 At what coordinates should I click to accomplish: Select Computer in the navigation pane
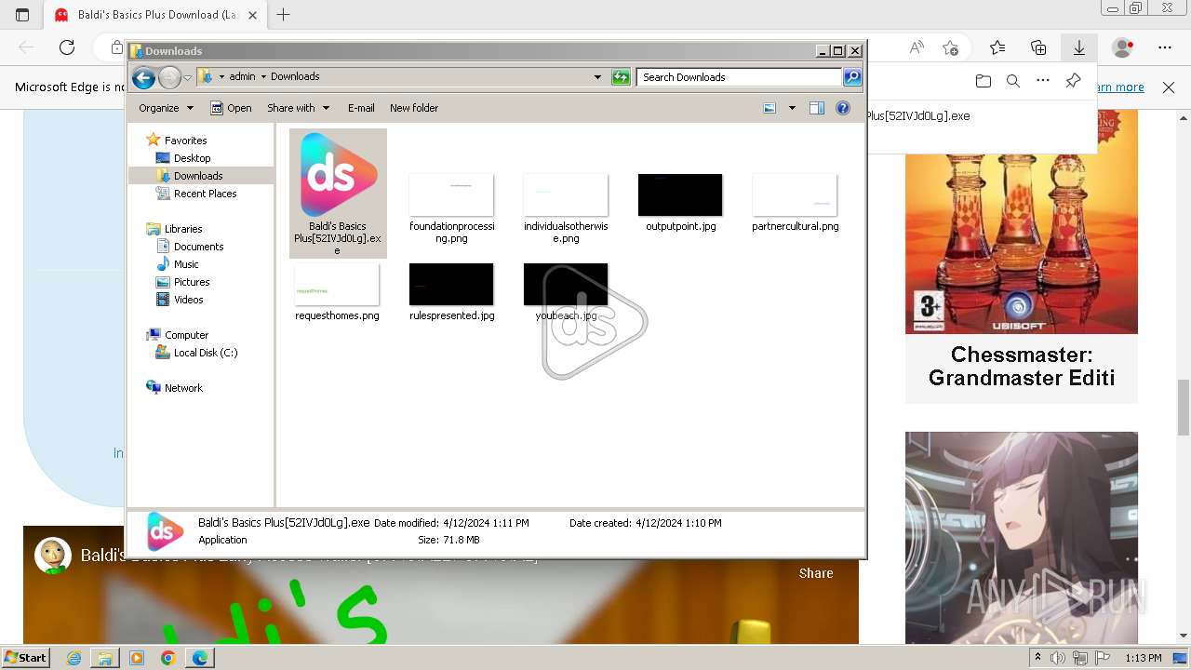point(186,335)
